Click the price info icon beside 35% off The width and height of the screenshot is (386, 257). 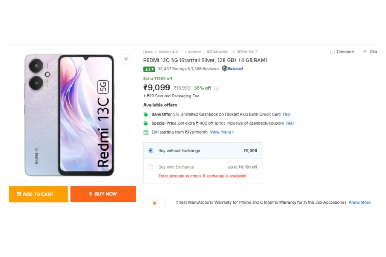tap(216, 88)
